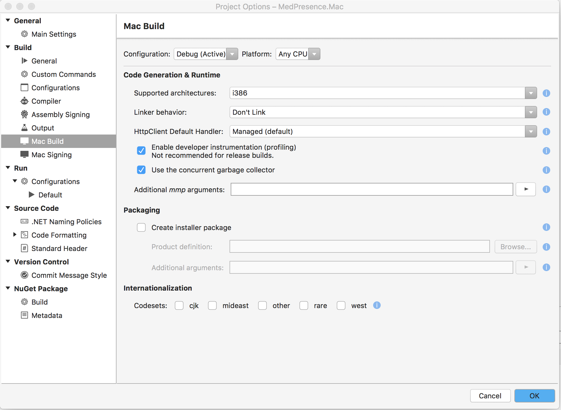
Task: Show info for Supported architectures
Action: [x=546, y=93]
